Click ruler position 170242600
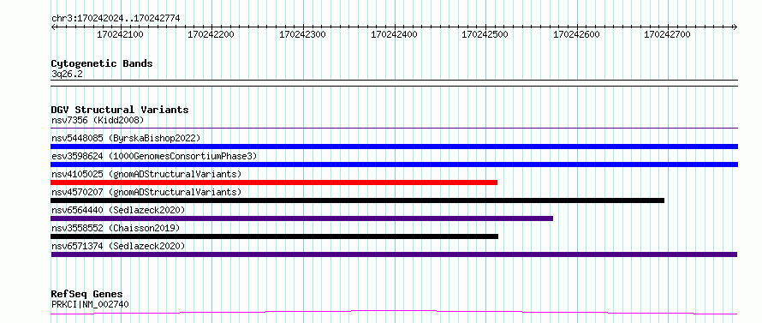762x323 pixels. 576,34
